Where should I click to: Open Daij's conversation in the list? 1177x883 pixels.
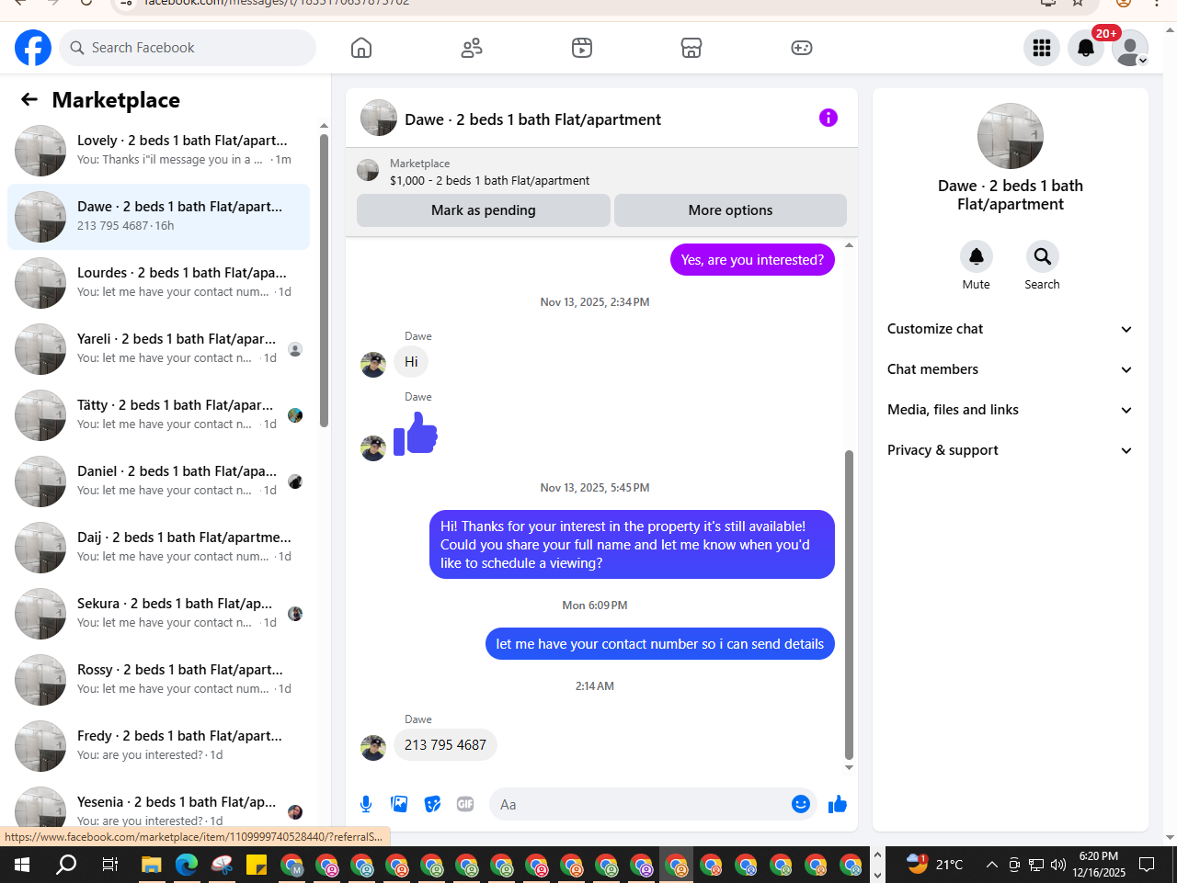[158, 548]
